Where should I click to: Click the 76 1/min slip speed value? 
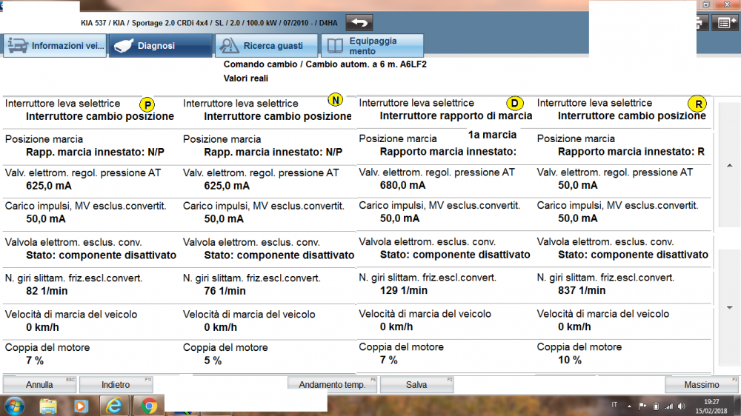[225, 291]
